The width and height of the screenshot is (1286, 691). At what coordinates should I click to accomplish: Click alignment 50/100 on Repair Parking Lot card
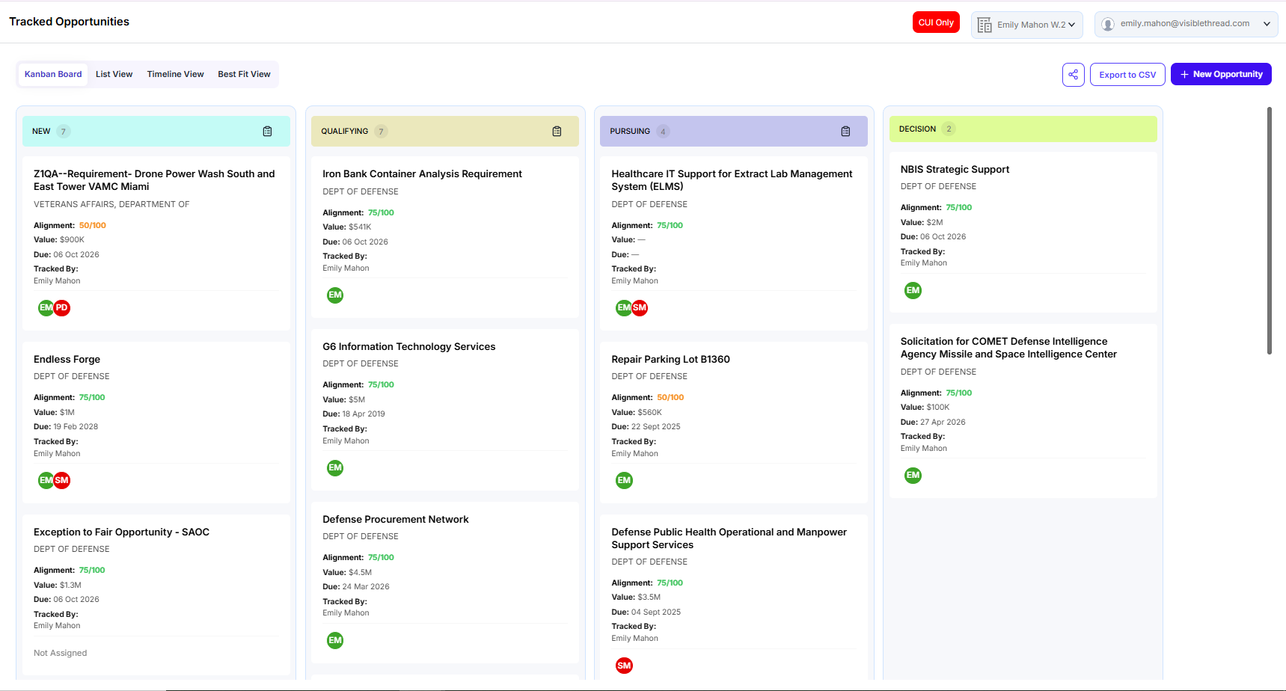coord(670,398)
